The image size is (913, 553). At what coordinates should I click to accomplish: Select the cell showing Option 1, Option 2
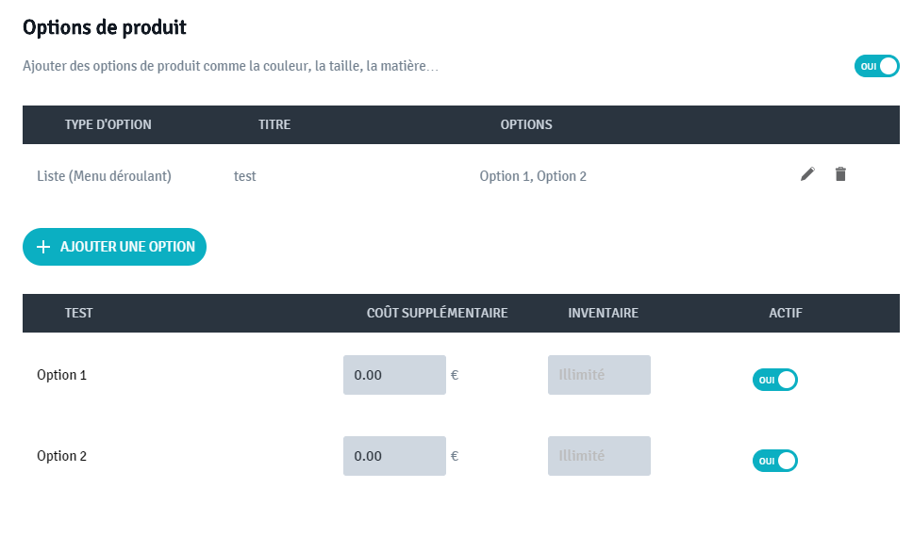tap(533, 176)
